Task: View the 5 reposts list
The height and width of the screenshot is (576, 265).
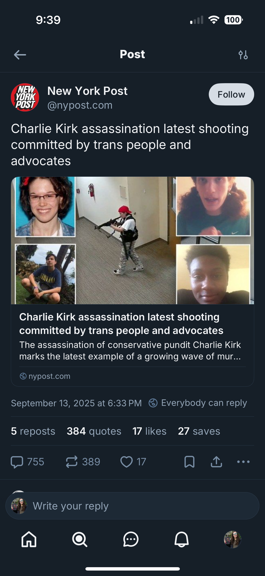Action: (33, 431)
